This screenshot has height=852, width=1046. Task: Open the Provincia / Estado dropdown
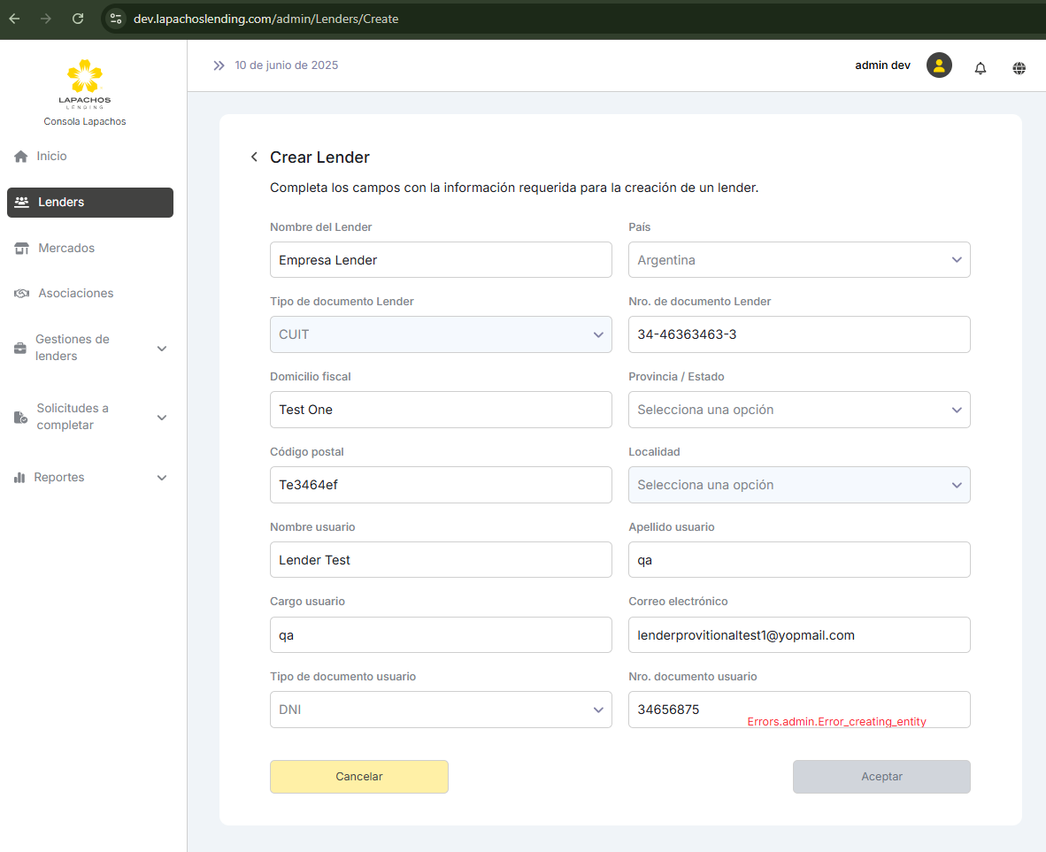[x=798, y=410]
